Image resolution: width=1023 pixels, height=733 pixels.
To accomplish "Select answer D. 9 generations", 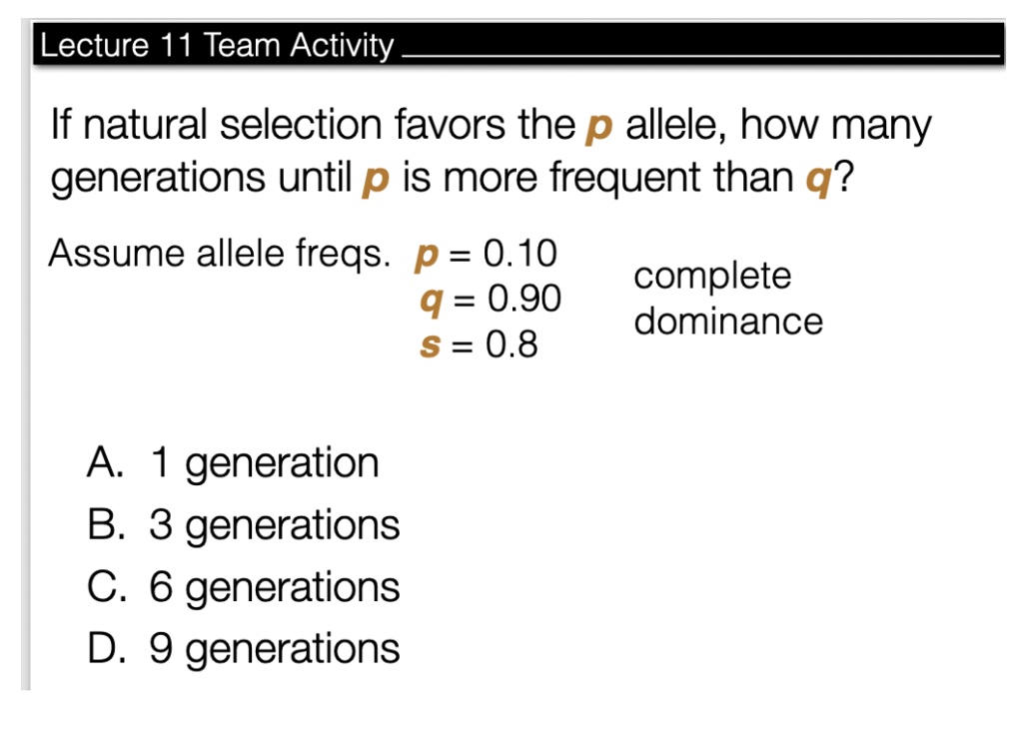I will click(243, 649).
